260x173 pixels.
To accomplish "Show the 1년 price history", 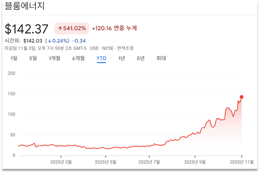I will [x=122, y=58].
